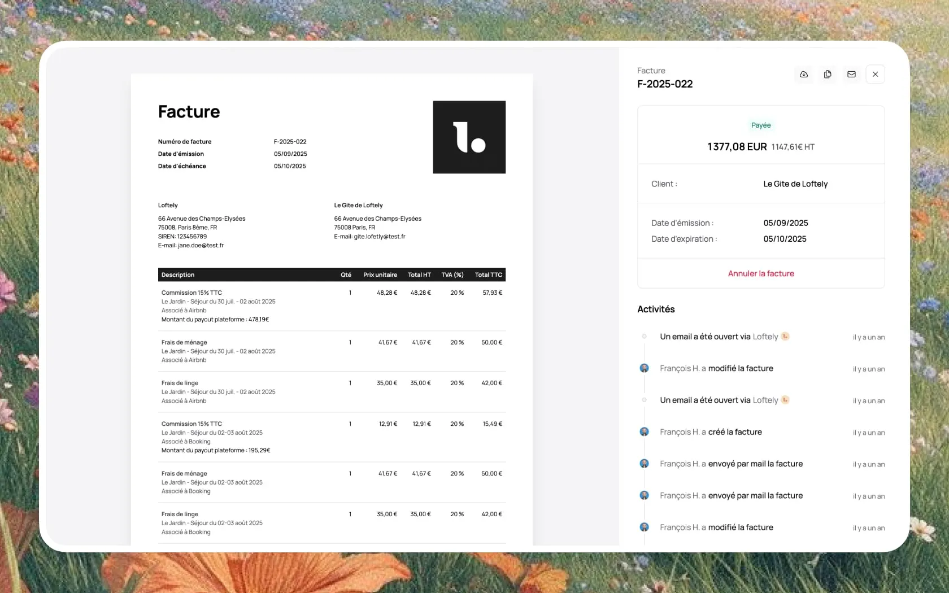949x593 pixels.
Task: Click the Activités section heading
Action: (656, 309)
